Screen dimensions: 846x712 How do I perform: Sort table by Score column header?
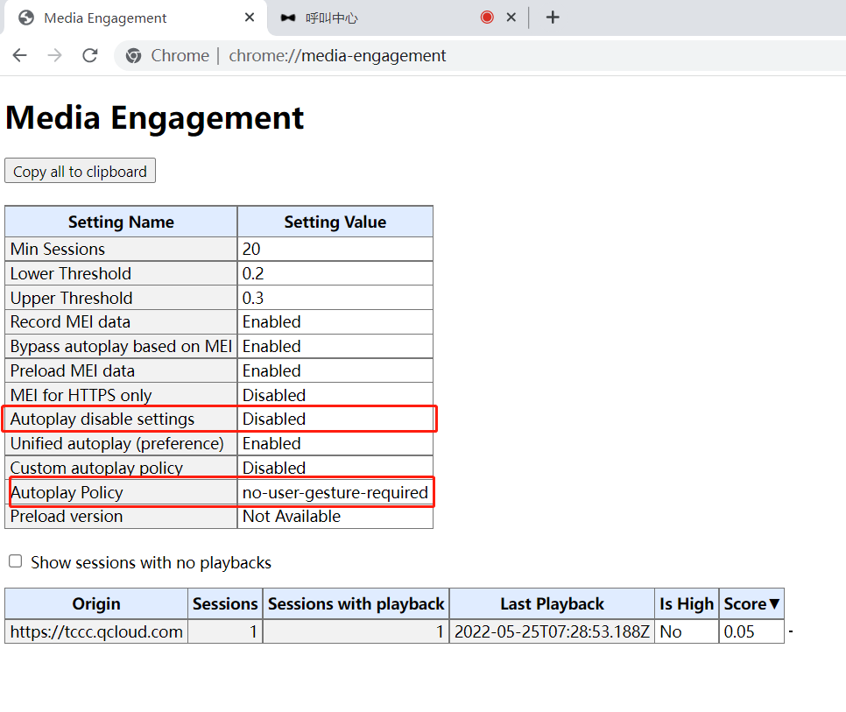(751, 603)
